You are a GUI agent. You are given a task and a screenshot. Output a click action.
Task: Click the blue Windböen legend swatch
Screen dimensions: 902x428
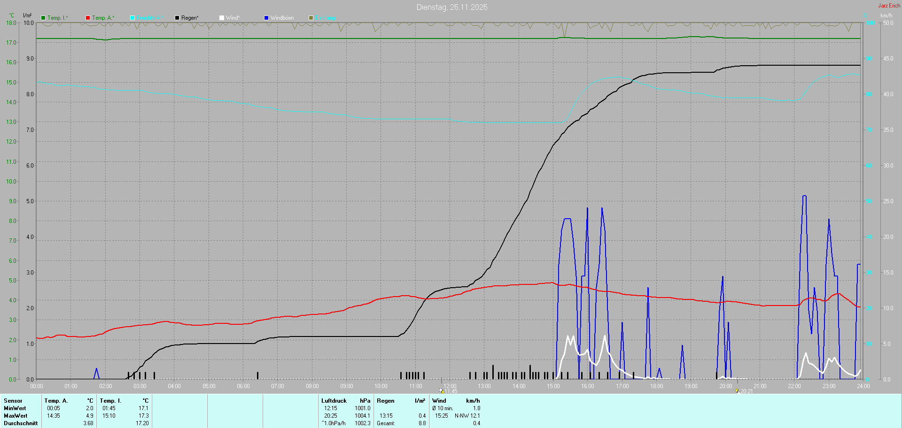pos(266,18)
